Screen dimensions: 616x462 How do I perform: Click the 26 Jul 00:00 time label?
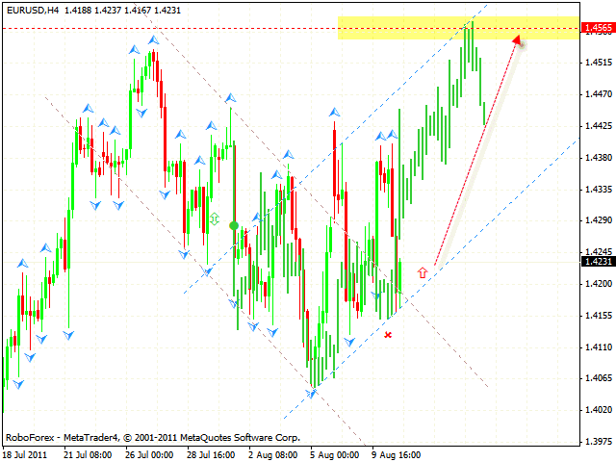149,455
